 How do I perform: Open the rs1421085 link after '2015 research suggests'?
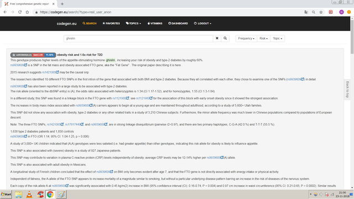pos(49,72)
